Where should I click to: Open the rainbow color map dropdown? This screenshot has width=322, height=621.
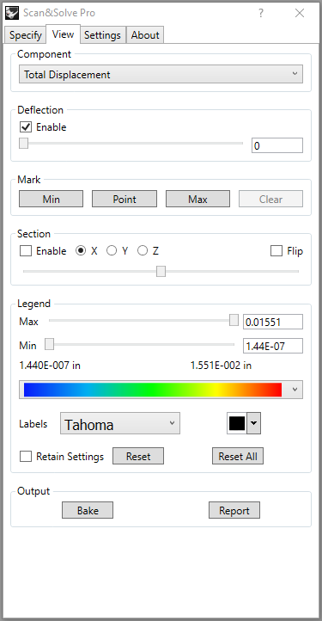(x=161, y=390)
